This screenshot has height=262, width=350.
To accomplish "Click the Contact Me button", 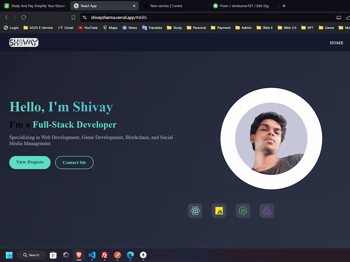I will pyautogui.click(x=74, y=162).
